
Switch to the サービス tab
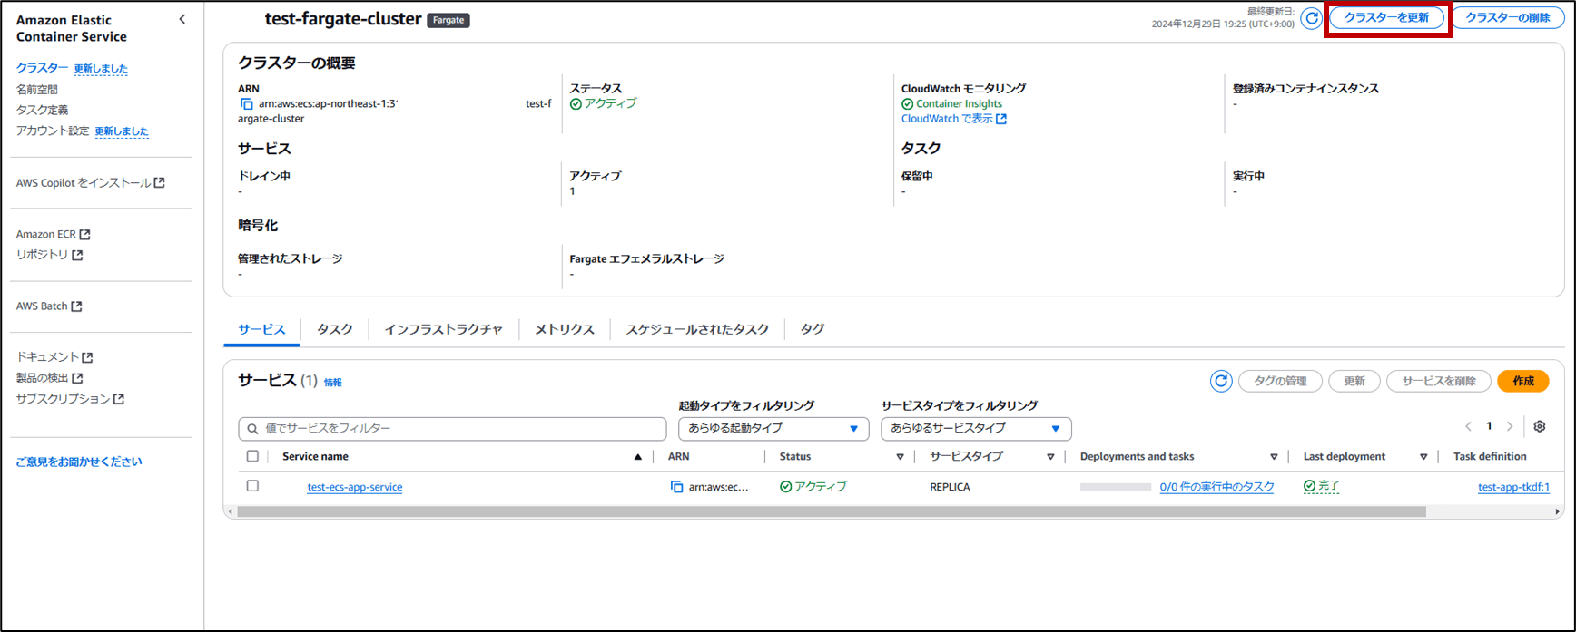(x=261, y=329)
